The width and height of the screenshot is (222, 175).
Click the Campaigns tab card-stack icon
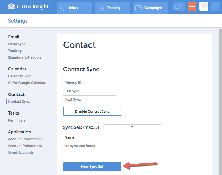click(x=139, y=8)
